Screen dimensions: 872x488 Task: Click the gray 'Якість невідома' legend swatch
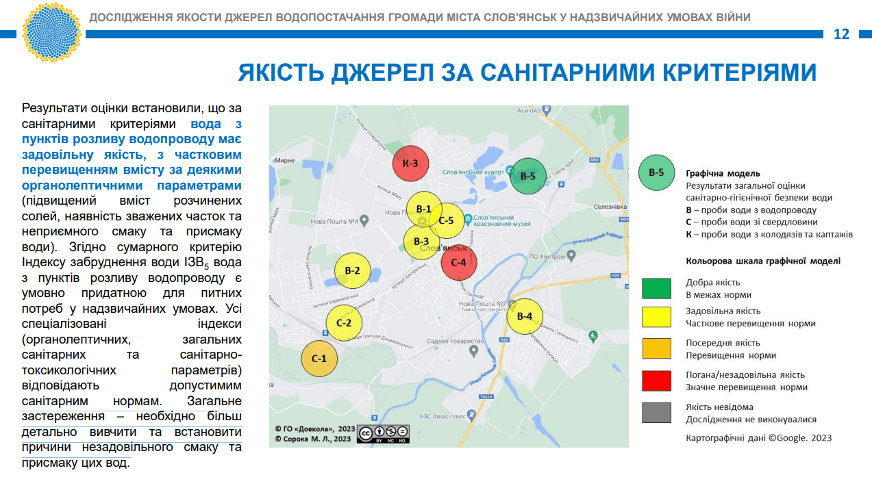point(656,413)
